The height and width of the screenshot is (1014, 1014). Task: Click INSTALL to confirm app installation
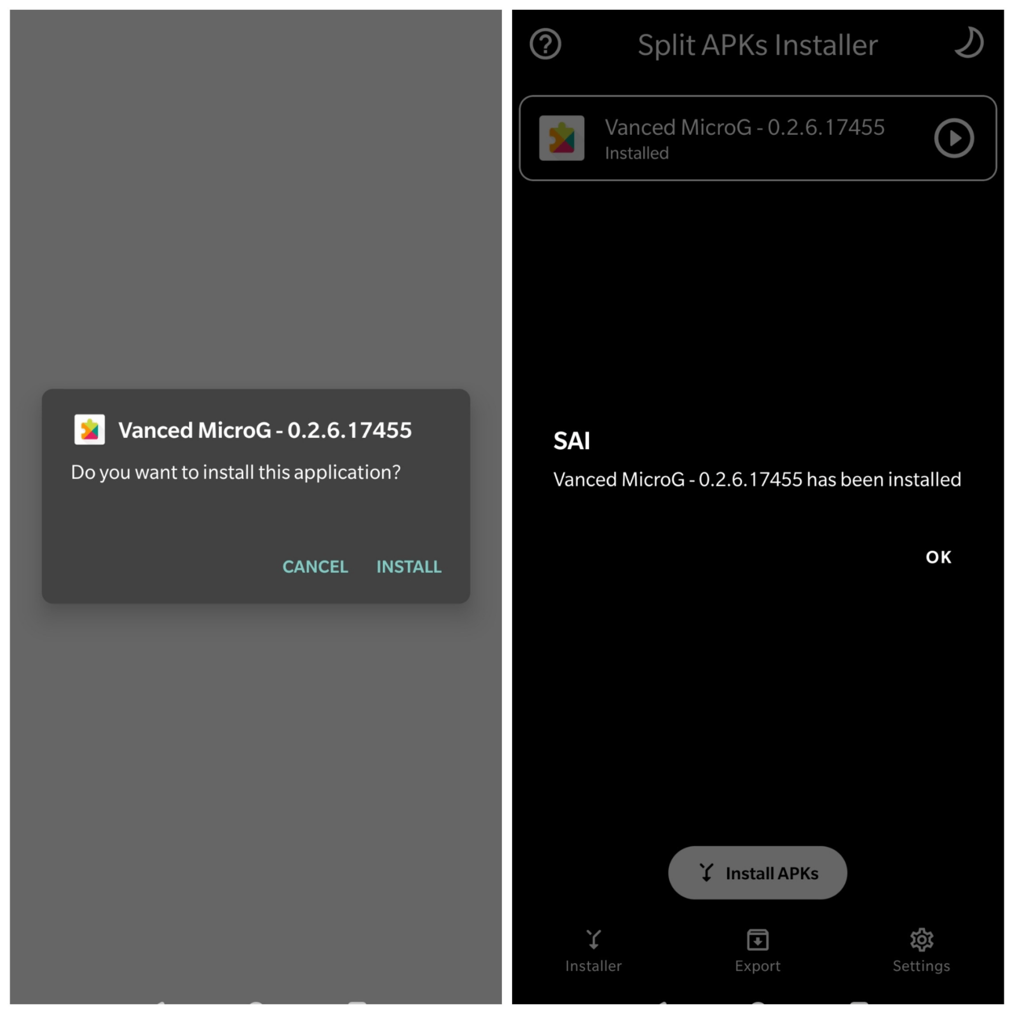click(408, 565)
